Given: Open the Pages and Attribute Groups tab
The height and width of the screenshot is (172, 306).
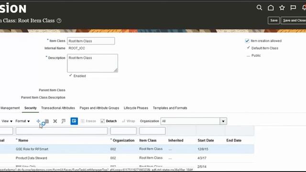Looking at the screenshot, I should (99, 108).
